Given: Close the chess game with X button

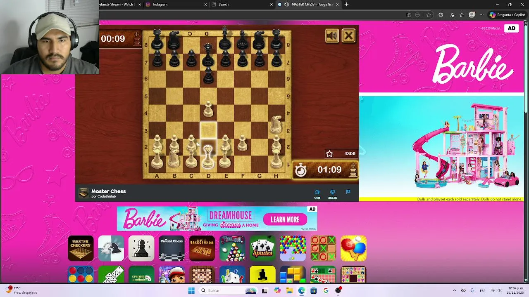Looking at the screenshot, I should point(349,36).
